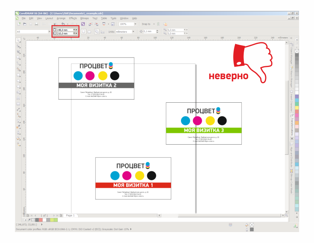Screen dimensions: 314x243
Task: Select the Shape tool
Action: (x=18, y=46)
